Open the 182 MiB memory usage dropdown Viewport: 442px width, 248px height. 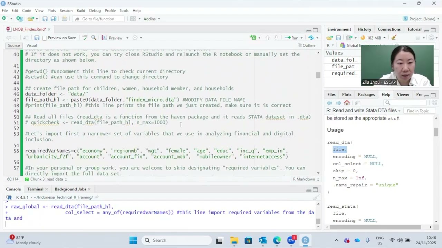(x=373, y=38)
